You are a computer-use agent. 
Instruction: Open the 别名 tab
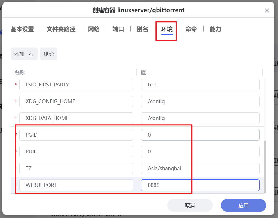pos(142,29)
